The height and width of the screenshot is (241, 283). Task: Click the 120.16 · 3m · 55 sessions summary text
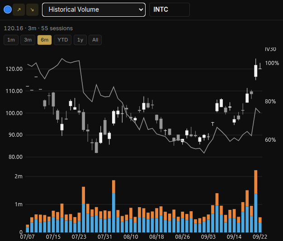click(38, 28)
